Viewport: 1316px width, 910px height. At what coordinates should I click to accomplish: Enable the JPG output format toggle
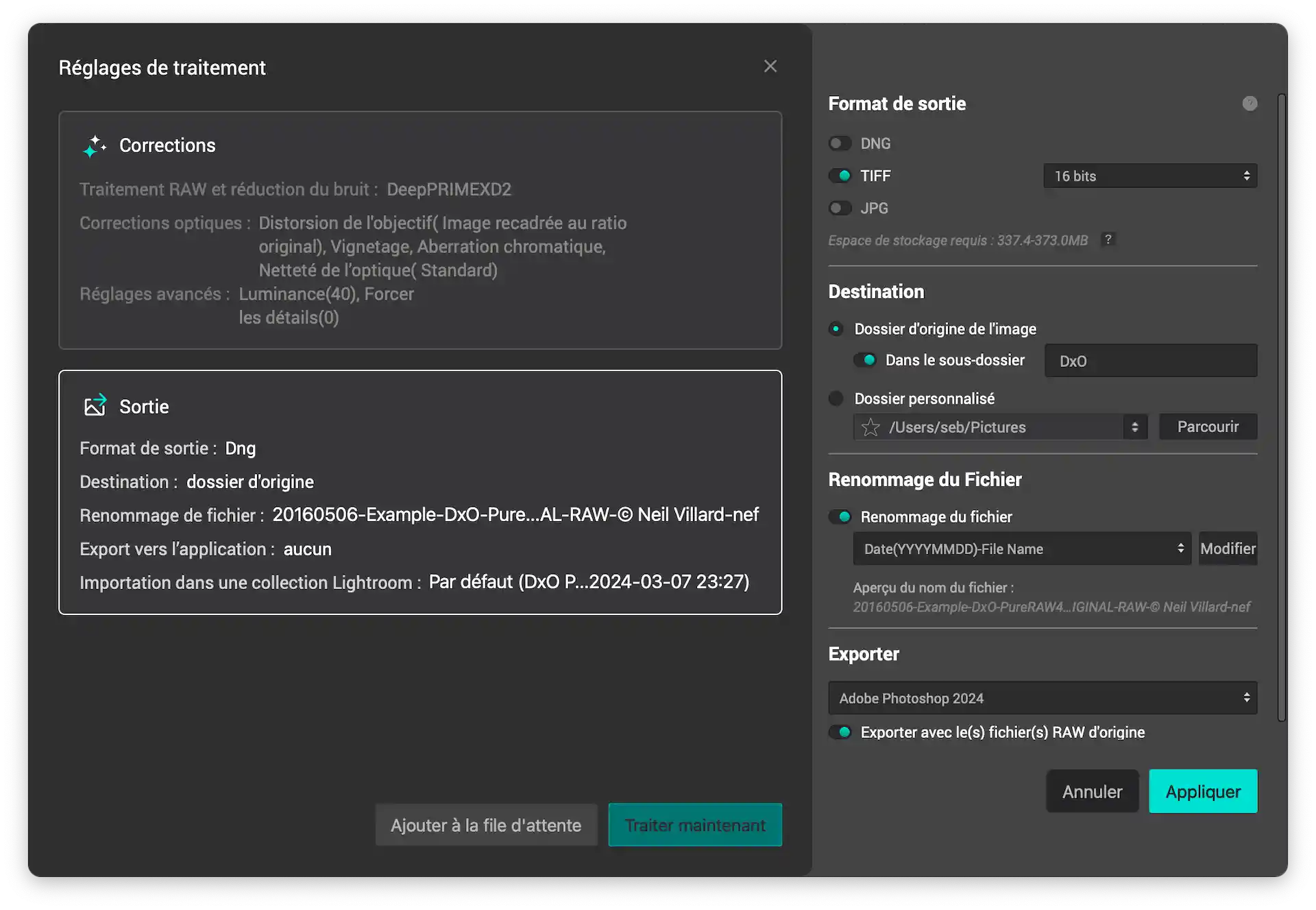click(x=840, y=208)
